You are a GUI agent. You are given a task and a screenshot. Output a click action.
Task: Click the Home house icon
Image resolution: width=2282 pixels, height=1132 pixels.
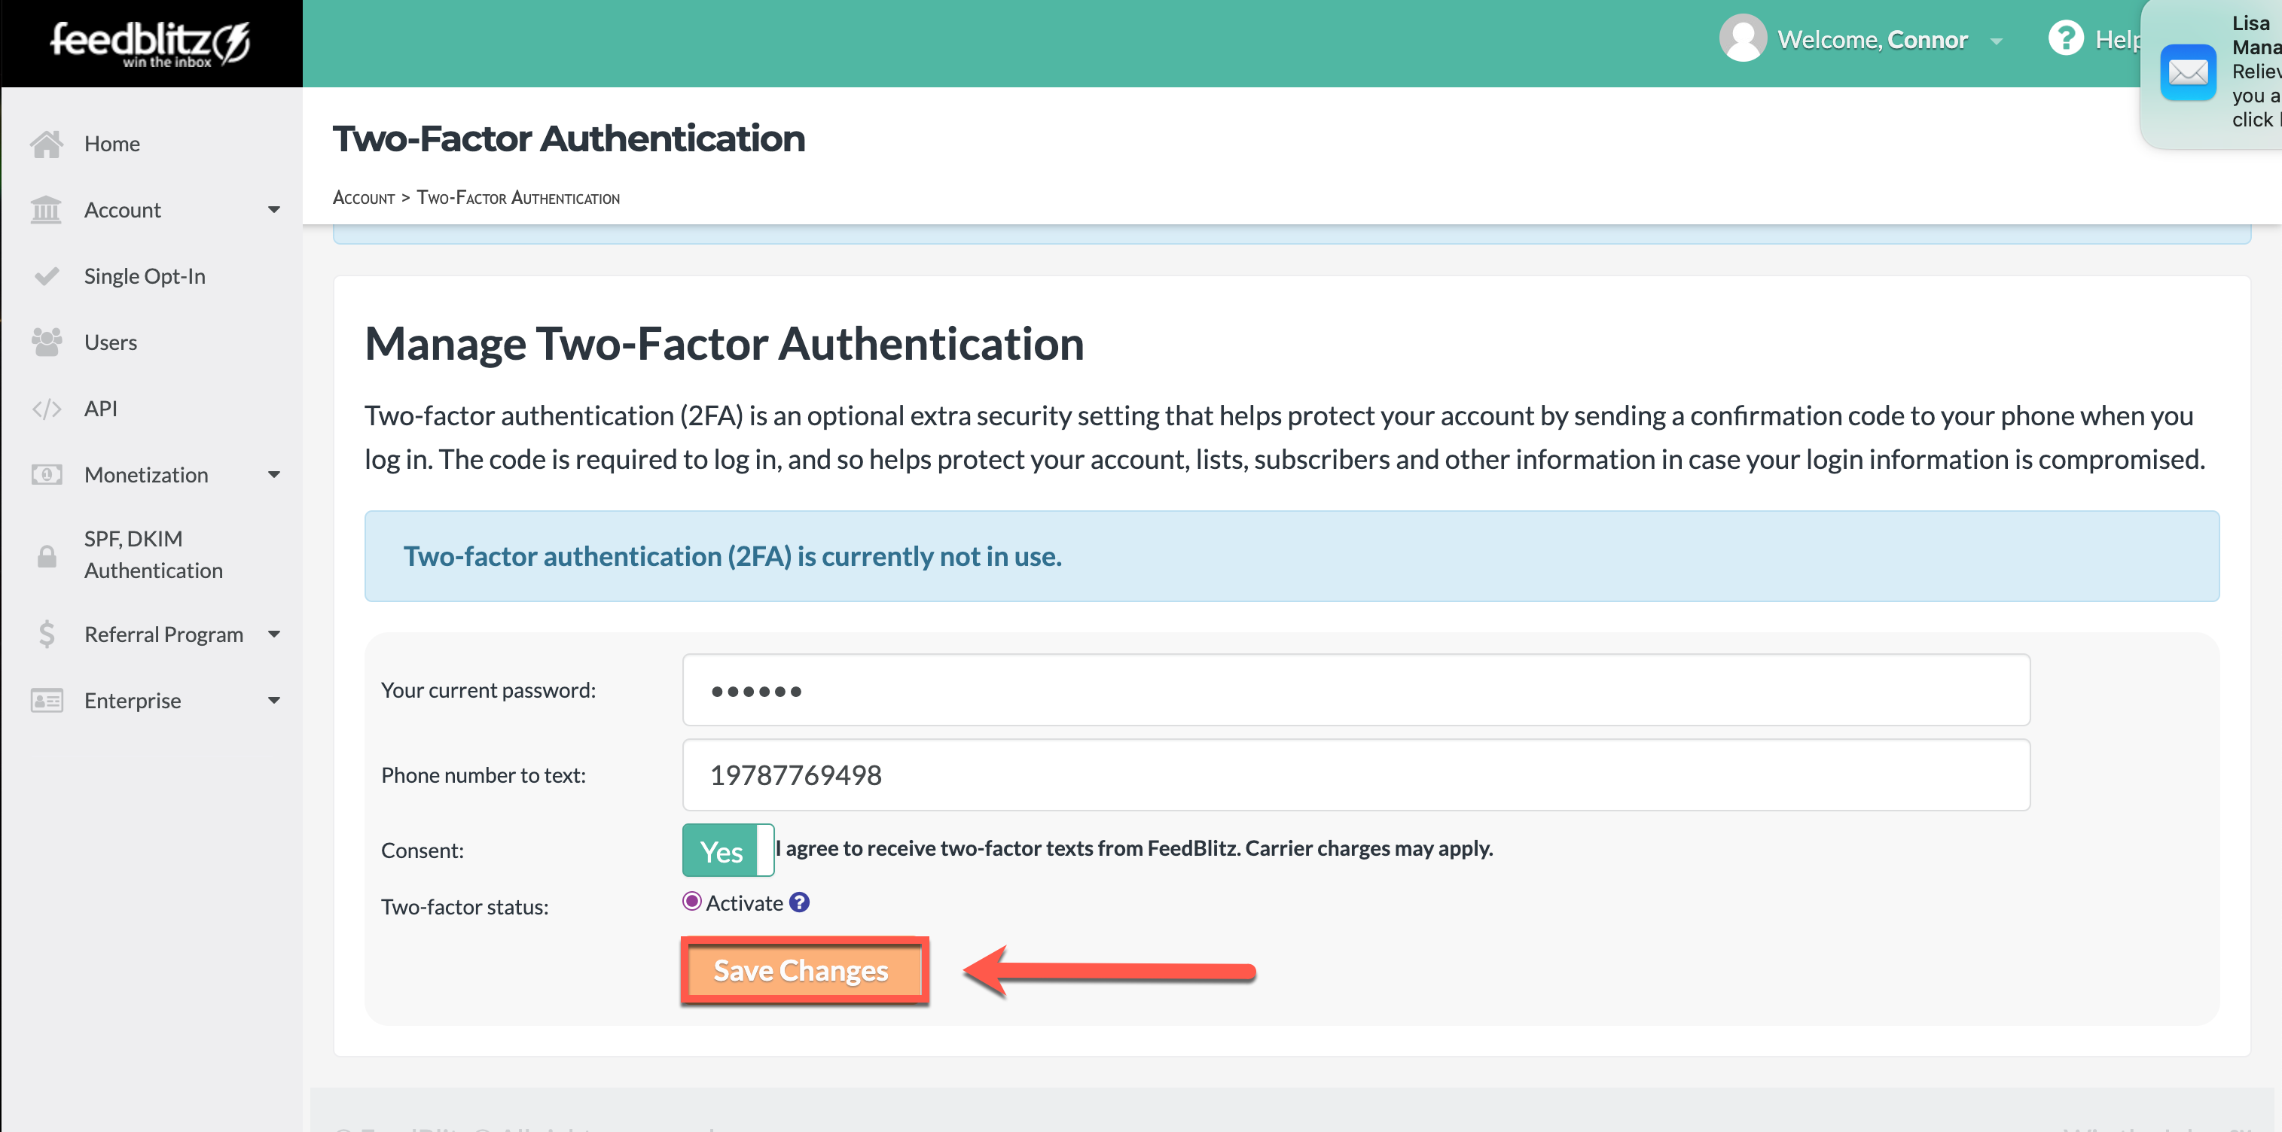(x=46, y=143)
